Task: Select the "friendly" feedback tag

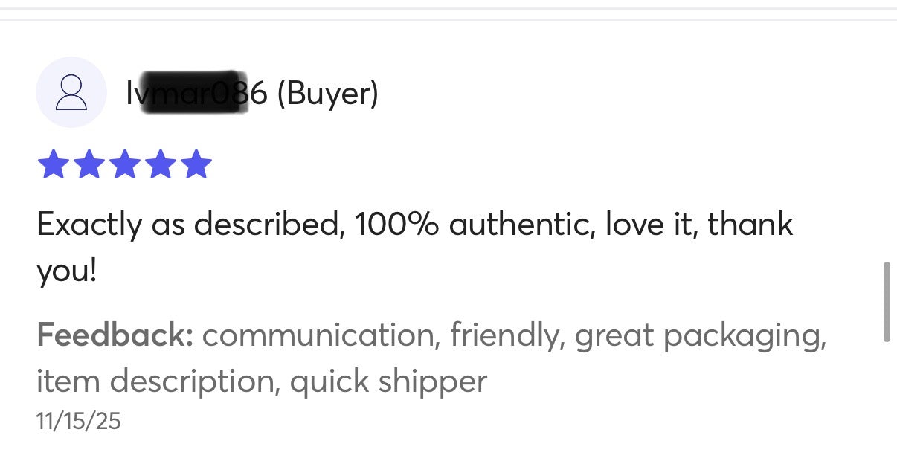Action: coord(504,335)
